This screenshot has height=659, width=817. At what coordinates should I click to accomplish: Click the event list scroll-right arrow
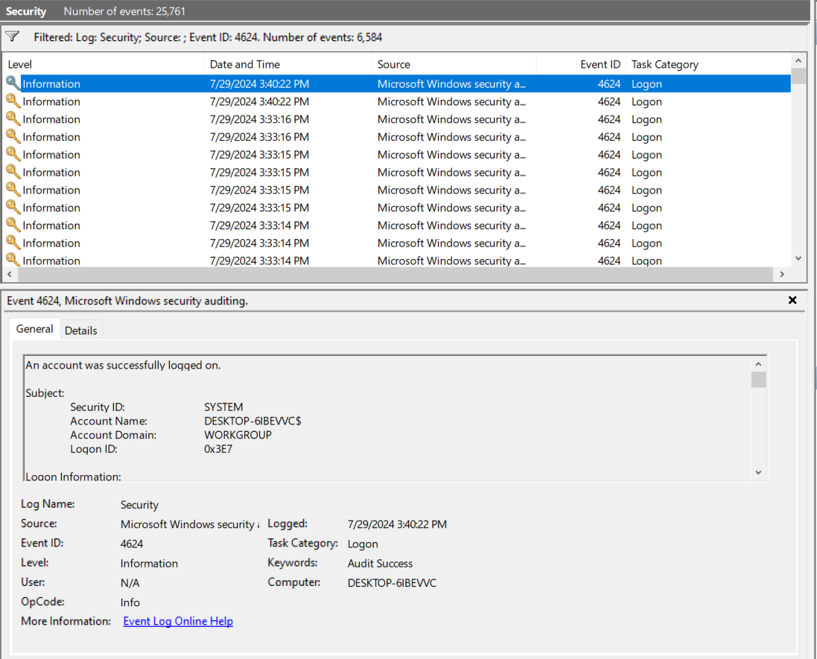point(781,274)
